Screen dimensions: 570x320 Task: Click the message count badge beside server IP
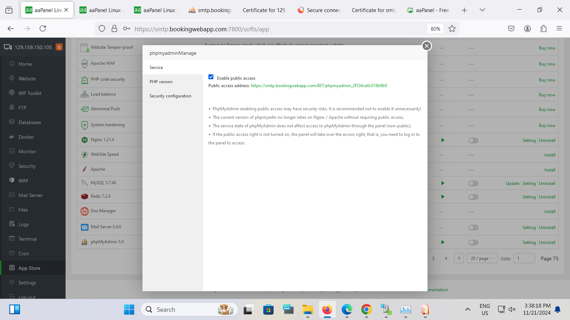[x=59, y=47]
